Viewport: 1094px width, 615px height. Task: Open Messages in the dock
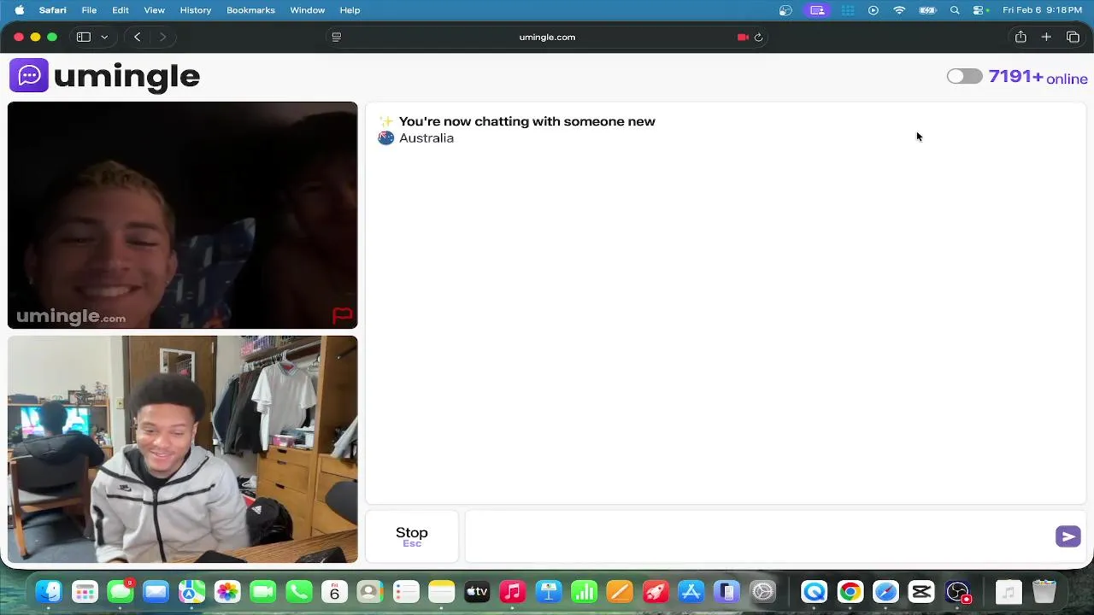point(121,592)
